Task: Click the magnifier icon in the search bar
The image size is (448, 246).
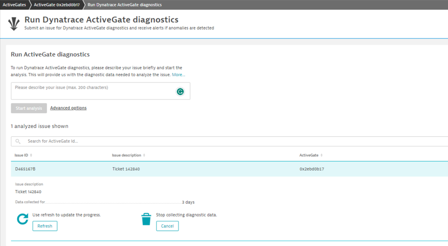Action: 18,141
